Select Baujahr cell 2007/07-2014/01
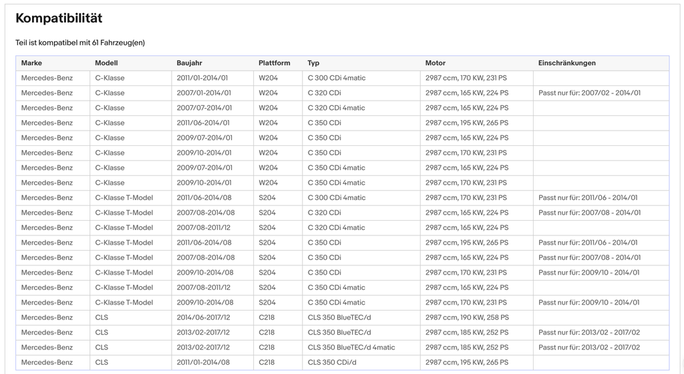The width and height of the screenshot is (684, 374). (x=204, y=108)
